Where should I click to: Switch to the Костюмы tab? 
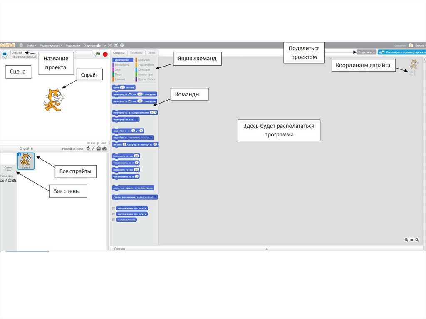(x=136, y=53)
